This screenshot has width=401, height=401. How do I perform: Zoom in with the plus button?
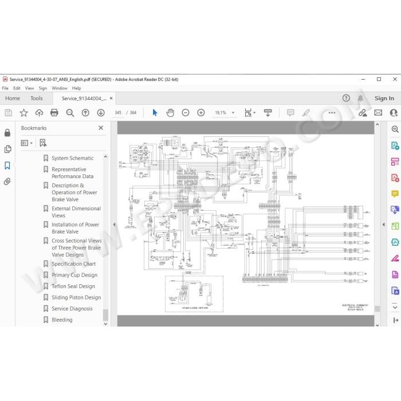point(201,113)
